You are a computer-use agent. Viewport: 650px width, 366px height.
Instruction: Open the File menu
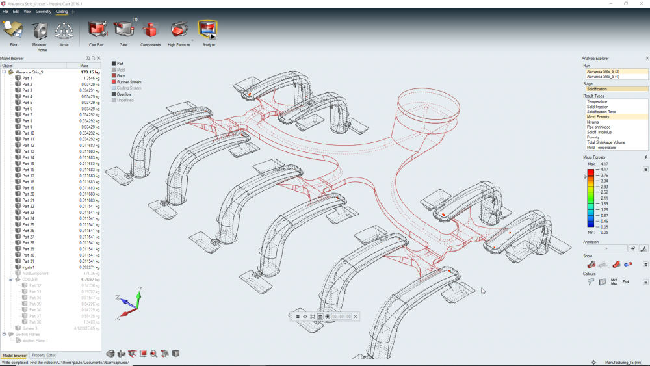(x=5, y=12)
